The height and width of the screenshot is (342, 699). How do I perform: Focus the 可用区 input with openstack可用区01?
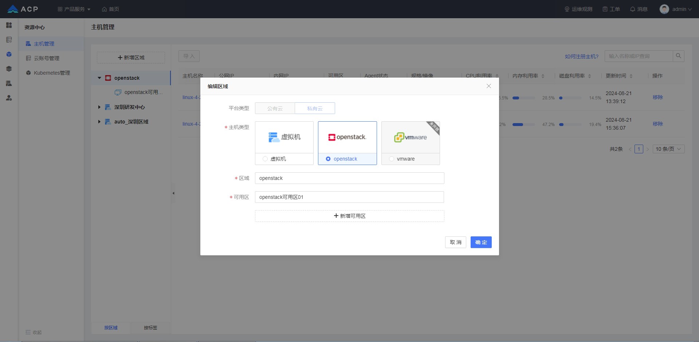[x=349, y=197]
